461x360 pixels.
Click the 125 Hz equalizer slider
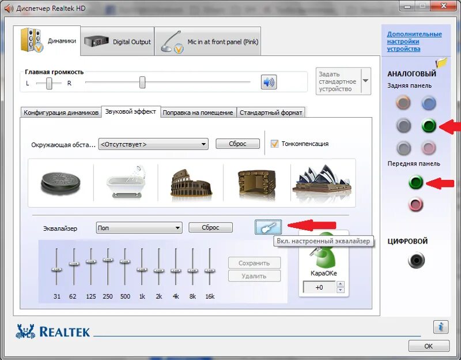pyautogui.click(x=91, y=261)
